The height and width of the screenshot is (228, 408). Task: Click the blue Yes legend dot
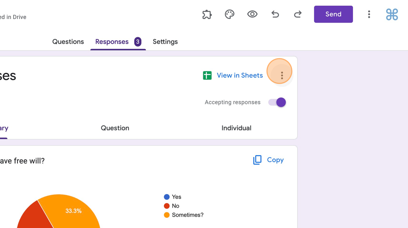[167, 197]
